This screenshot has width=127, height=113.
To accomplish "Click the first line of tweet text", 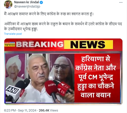I will pyautogui.click(x=49, y=14).
